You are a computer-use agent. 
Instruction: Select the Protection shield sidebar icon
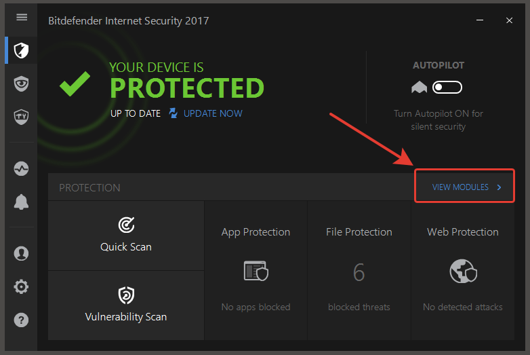(21, 50)
